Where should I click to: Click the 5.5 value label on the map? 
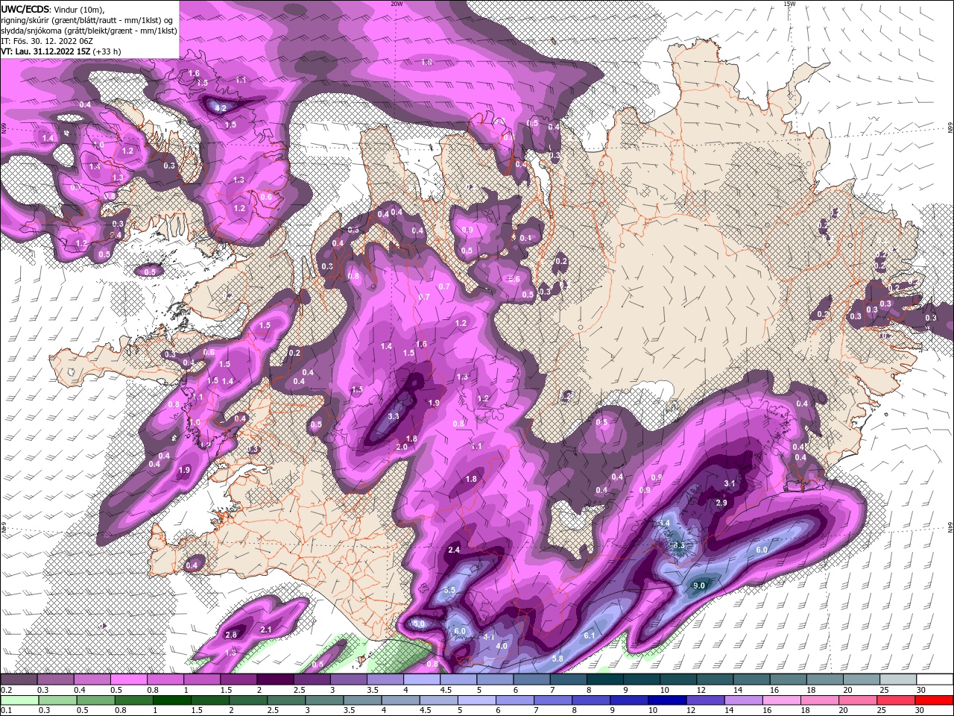[449, 590]
